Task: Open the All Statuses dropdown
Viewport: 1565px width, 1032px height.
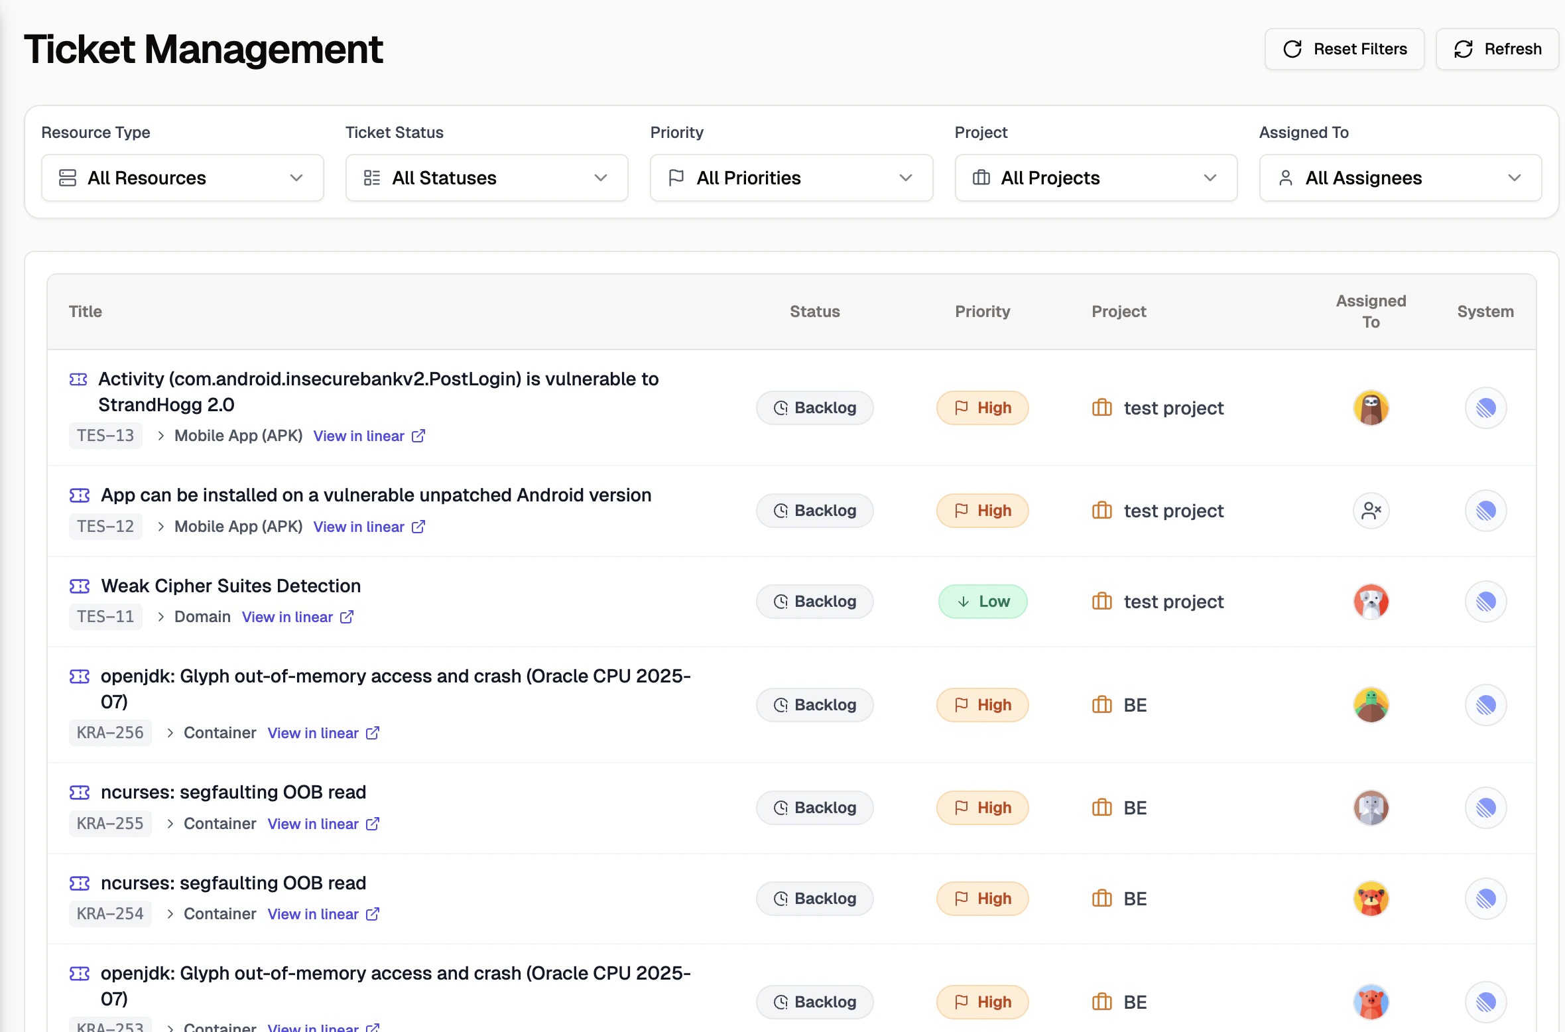Action: (486, 178)
